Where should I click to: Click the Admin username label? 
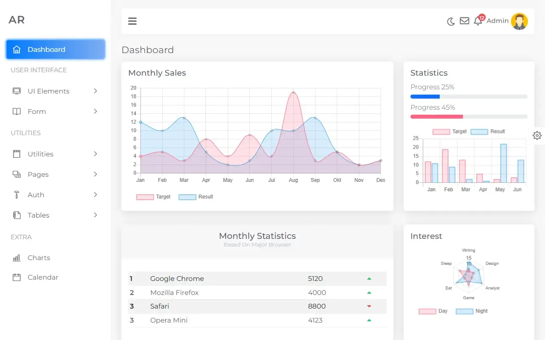498,21
